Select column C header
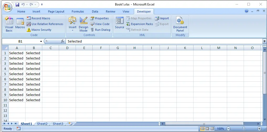 [x=51, y=48]
